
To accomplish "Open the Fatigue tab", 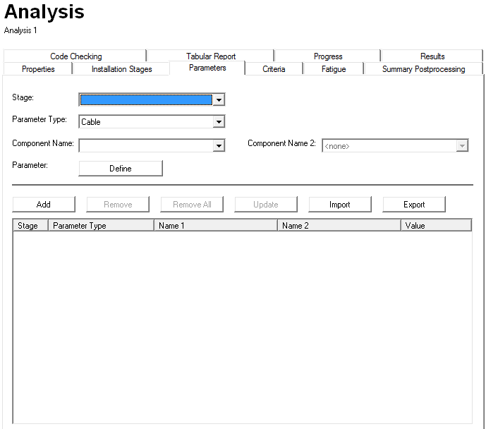I will click(x=334, y=69).
